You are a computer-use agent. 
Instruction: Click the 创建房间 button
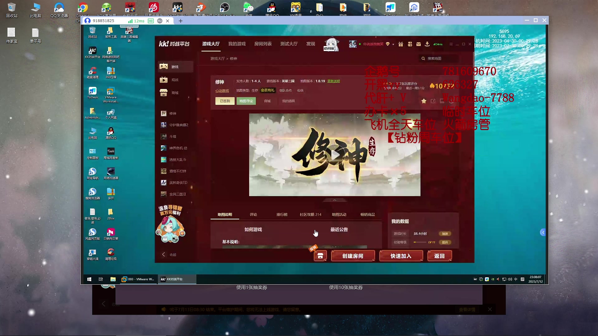click(353, 256)
